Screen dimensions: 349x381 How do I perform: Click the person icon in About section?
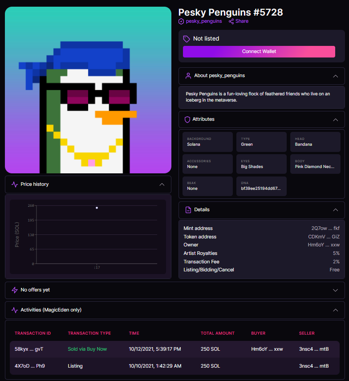point(188,76)
